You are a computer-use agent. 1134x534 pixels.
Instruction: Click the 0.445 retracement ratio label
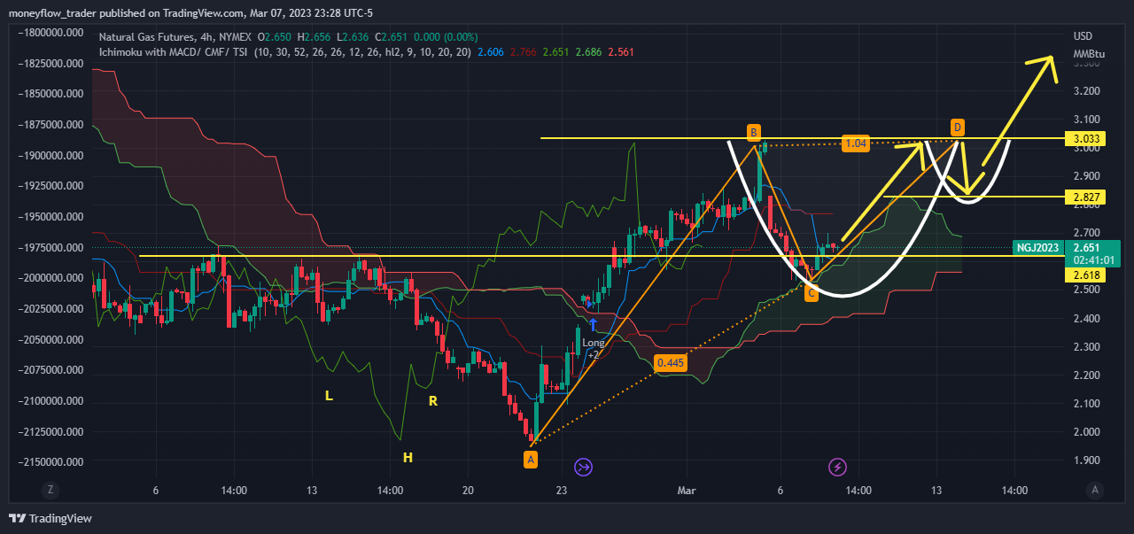pyautogui.click(x=671, y=362)
